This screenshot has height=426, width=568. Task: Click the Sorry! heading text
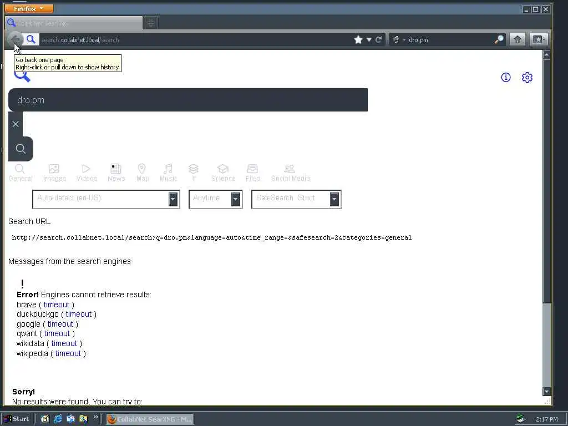[23, 392]
